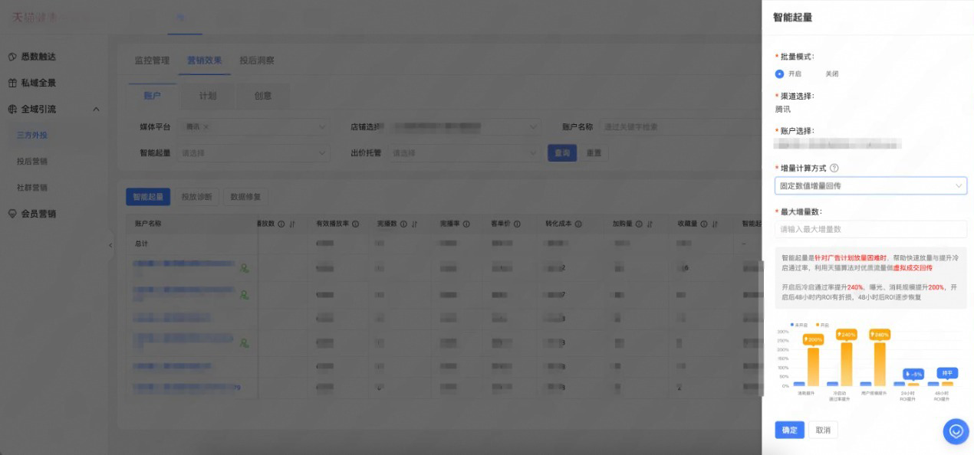Open the 智能起量 filter dropdown
Viewport: 974px width, 455px height.
(253, 153)
